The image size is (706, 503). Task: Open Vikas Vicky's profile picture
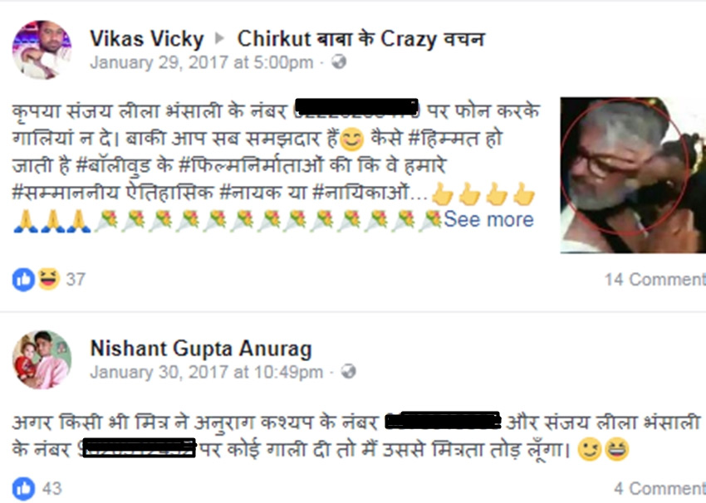coord(42,50)
